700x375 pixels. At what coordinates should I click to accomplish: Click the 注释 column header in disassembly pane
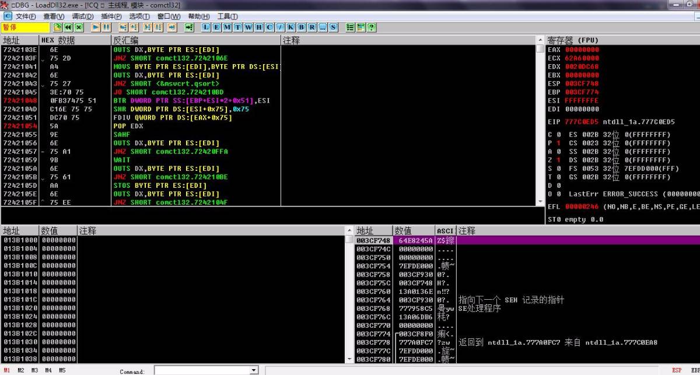point(408,40)
